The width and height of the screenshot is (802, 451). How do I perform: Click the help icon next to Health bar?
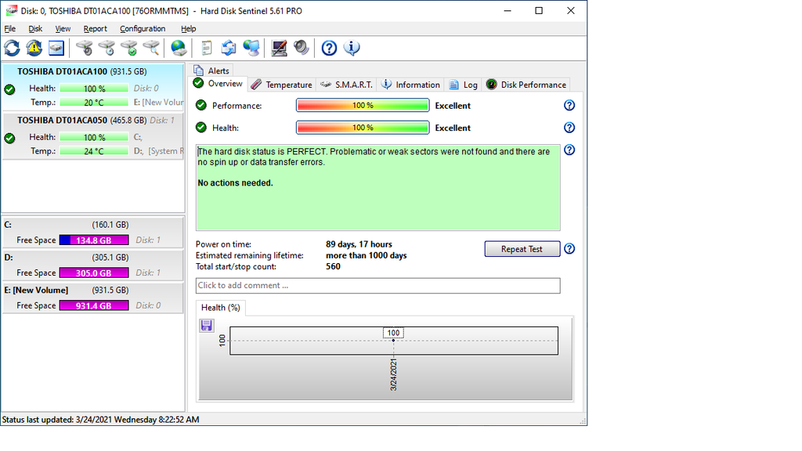coord(569,128)
